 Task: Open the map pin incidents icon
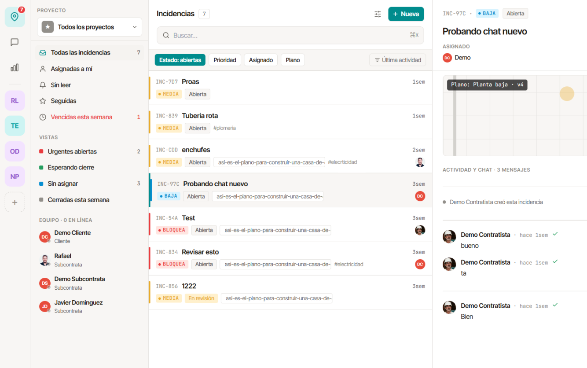point(15,17)
